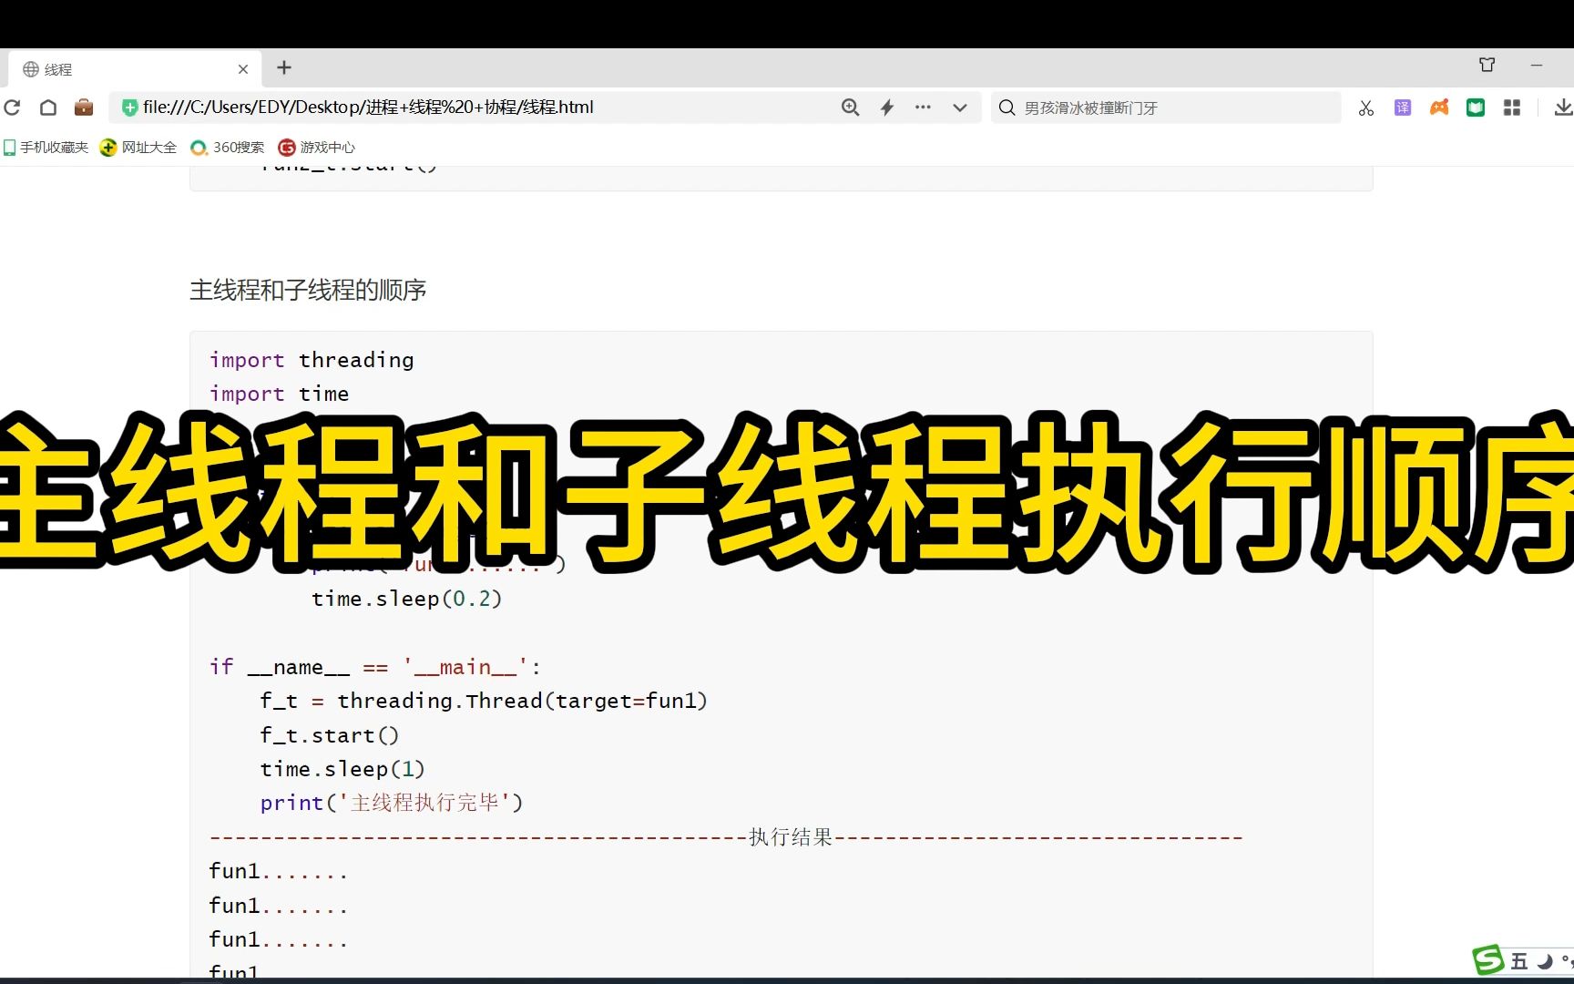Open the ellipsis more-options menu
The width and height of the screenshot is (1574, 984).
point(923,108)
